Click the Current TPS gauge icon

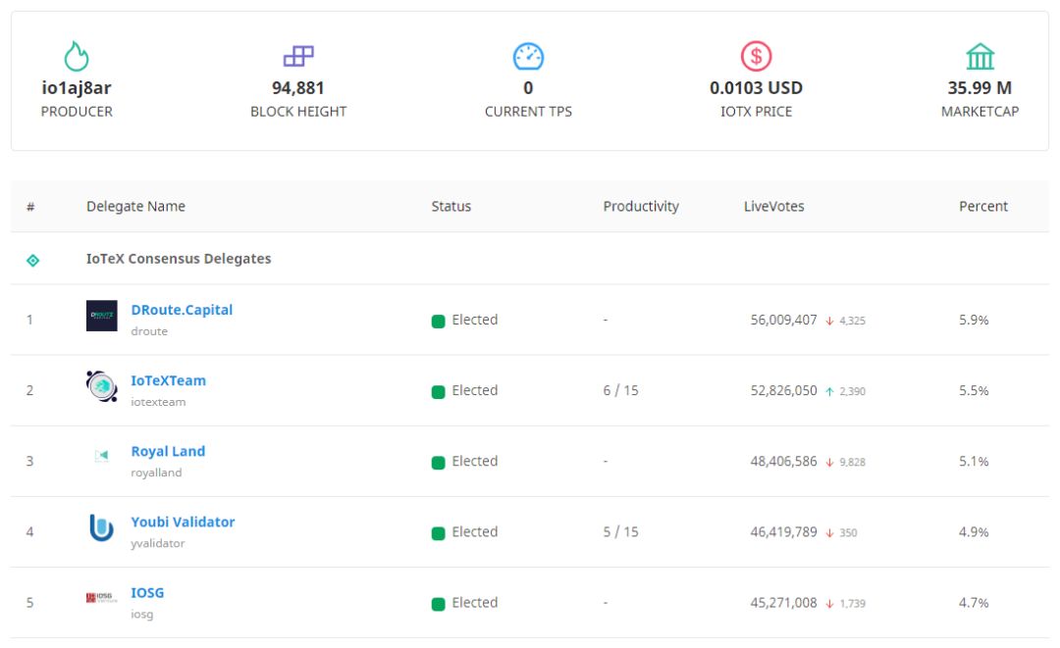528,56
